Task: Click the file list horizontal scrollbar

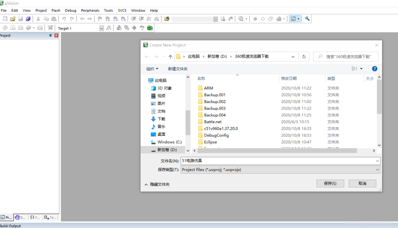Action: (277, 151)
